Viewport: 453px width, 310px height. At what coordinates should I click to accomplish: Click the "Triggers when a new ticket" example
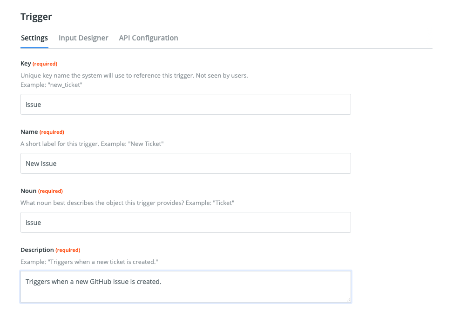[x=89, y=262]
